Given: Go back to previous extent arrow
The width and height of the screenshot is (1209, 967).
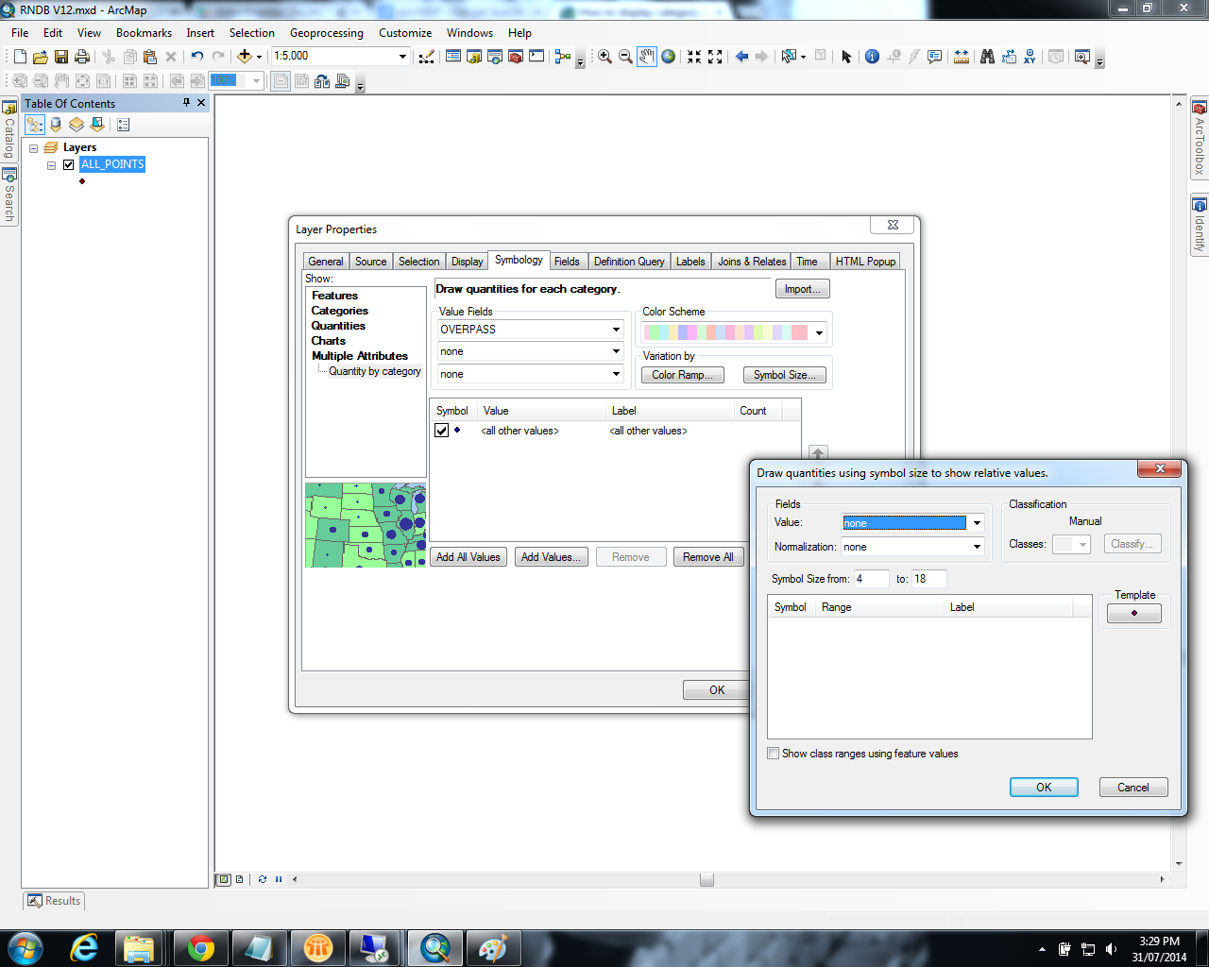Looking at the screenshot, I should (741, 57).
